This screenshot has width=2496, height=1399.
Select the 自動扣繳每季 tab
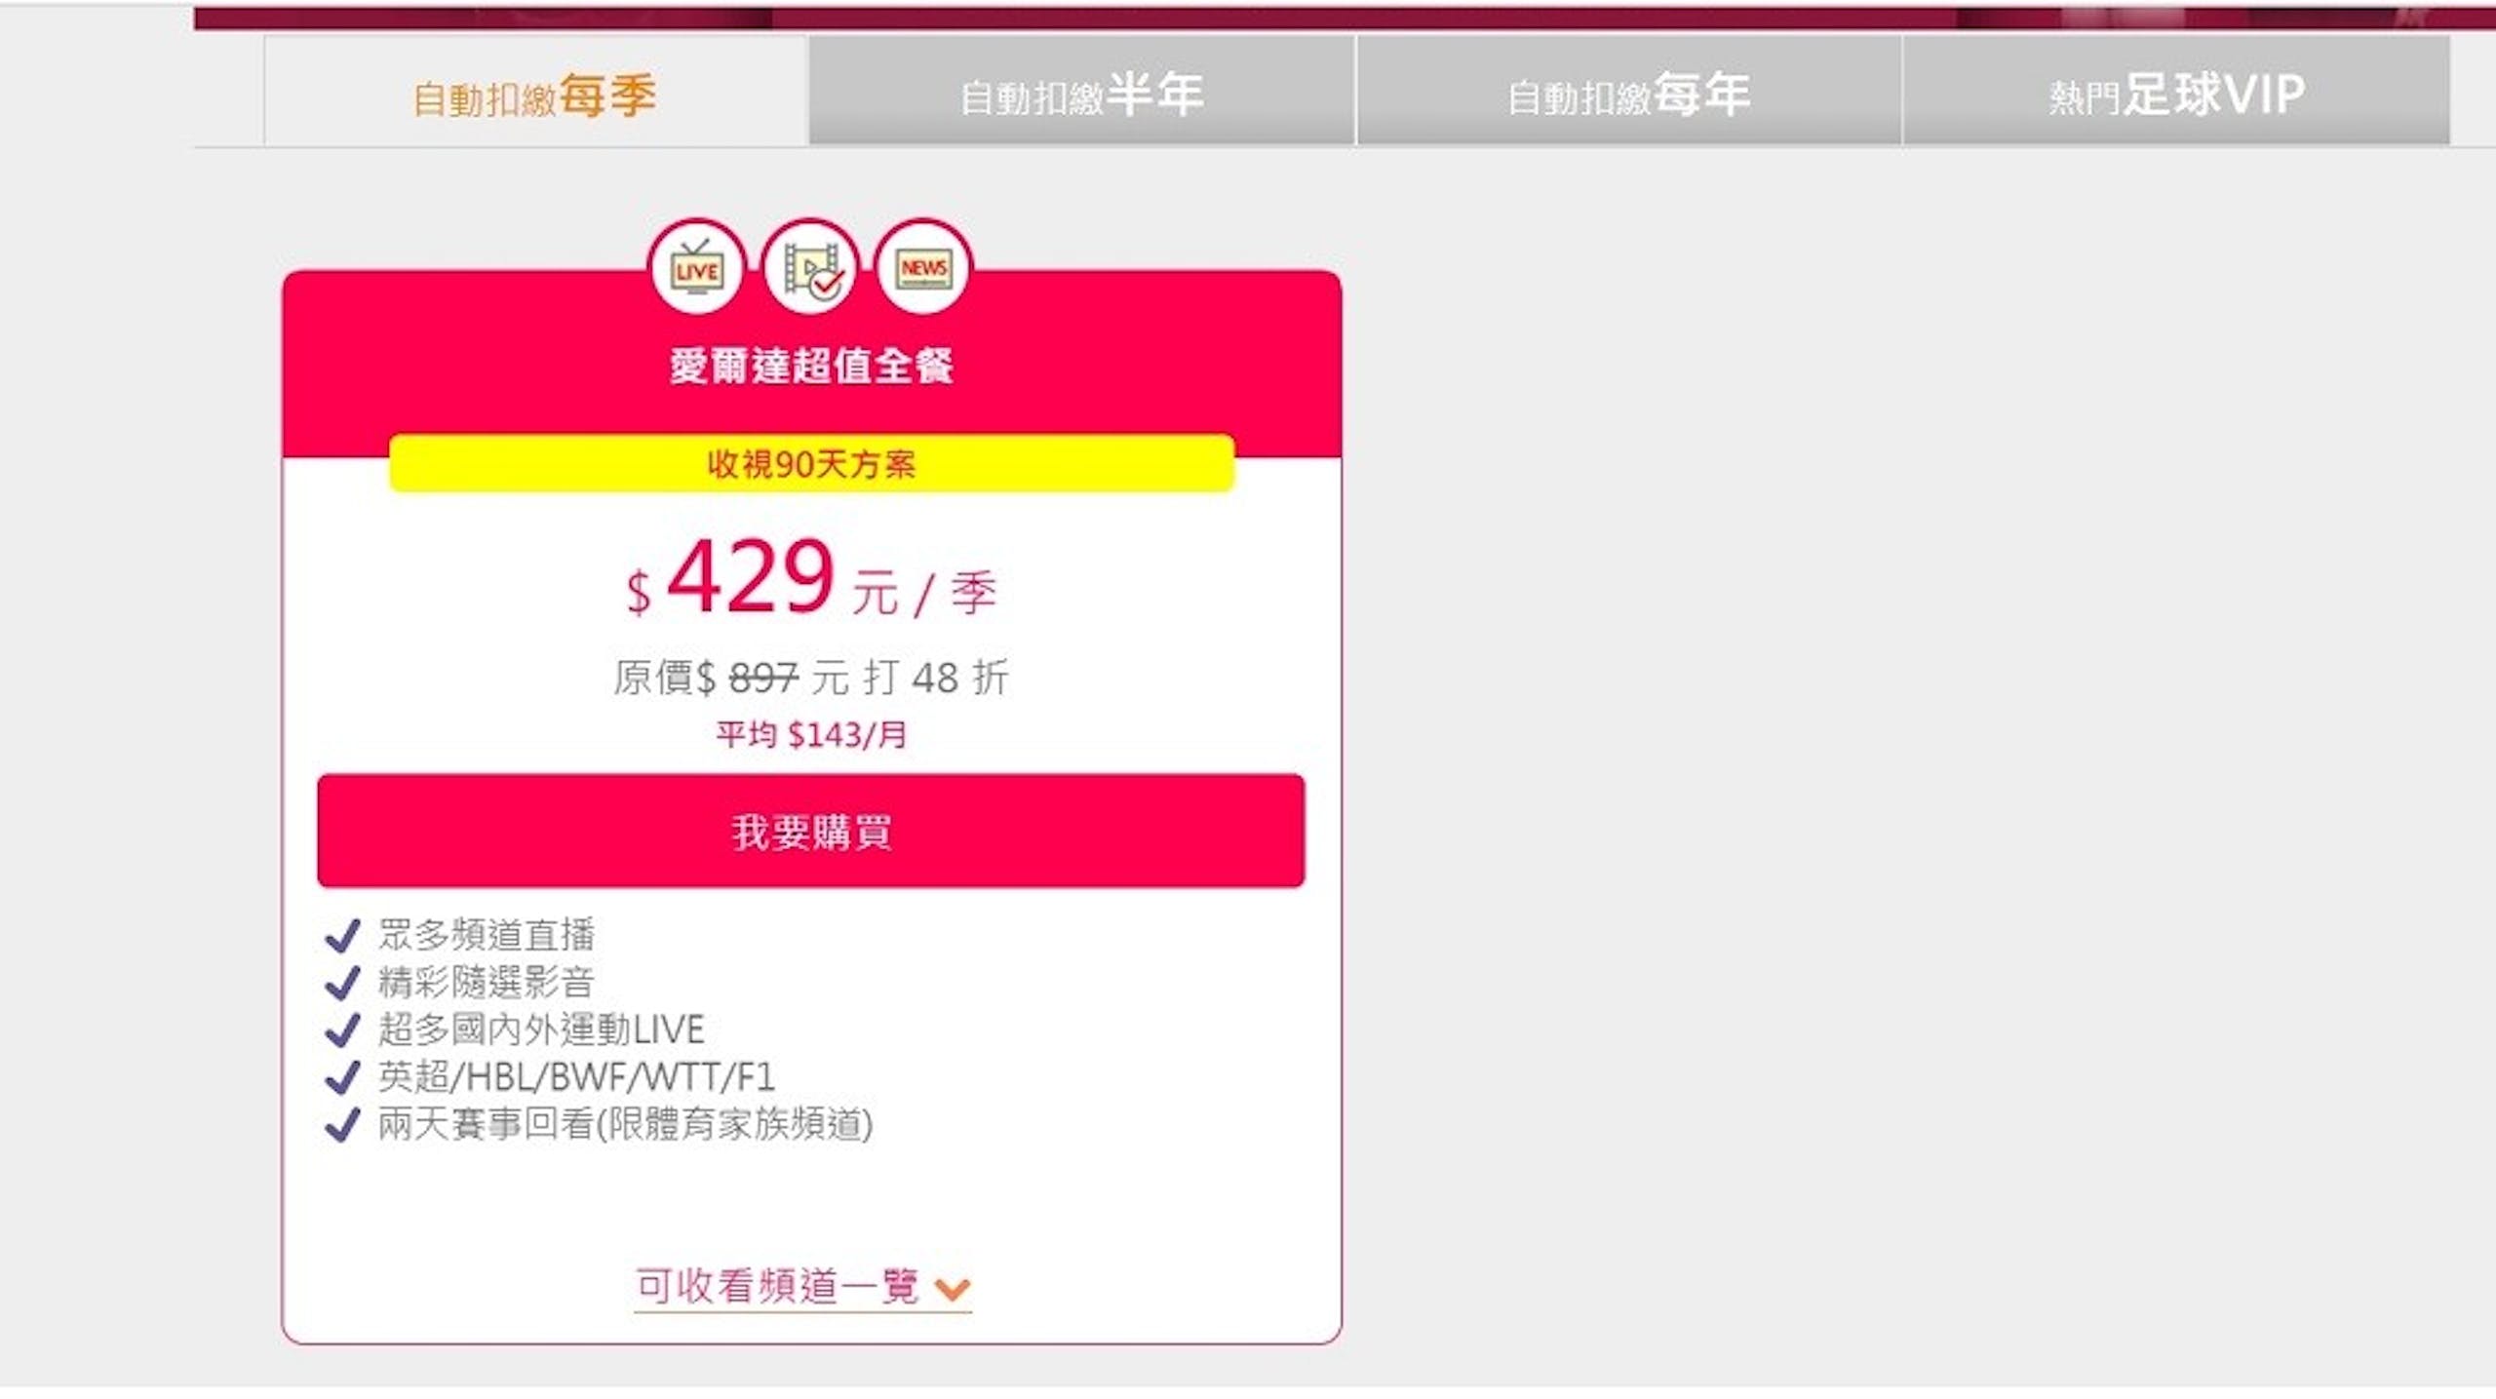click(x=535, y=93)
